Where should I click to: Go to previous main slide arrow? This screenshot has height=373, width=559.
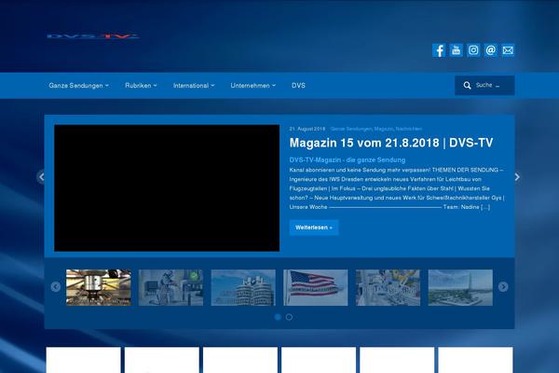[x=41, y=176]
